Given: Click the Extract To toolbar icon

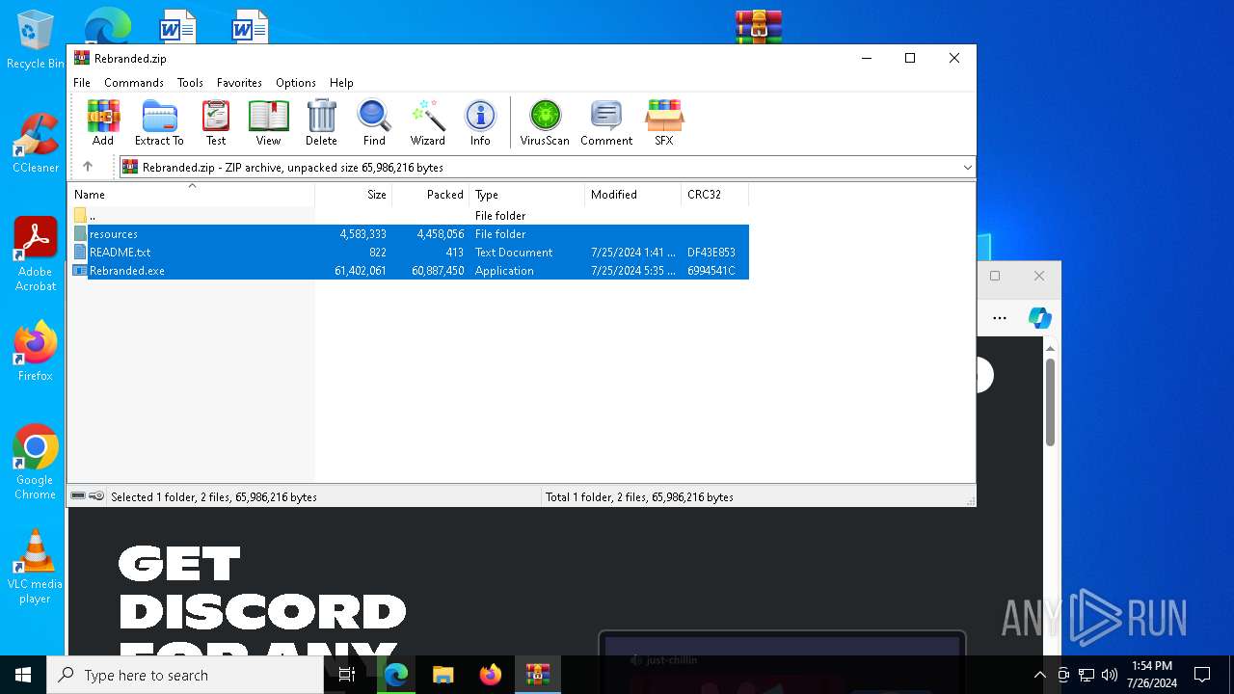Looking at the screenshot, I should pos(159,122).
